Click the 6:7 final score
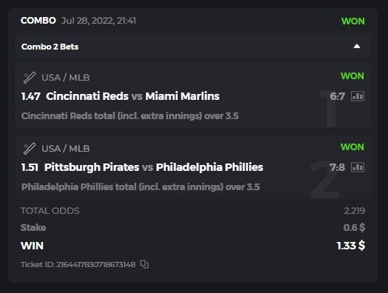The width and height of the screenshot is (388, 293). (337, 96)
